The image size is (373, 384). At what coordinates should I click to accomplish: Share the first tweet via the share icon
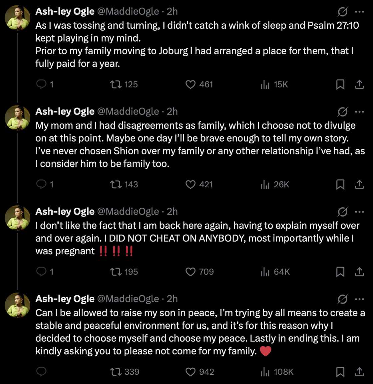360,85
